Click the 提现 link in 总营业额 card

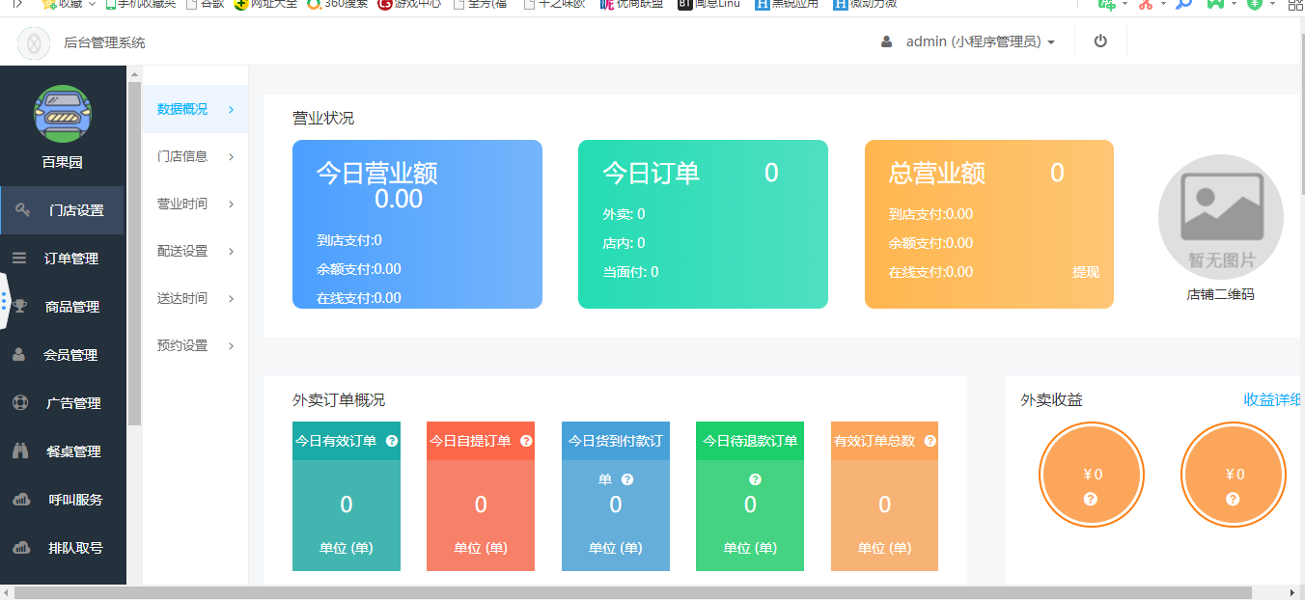point(1085,272)
